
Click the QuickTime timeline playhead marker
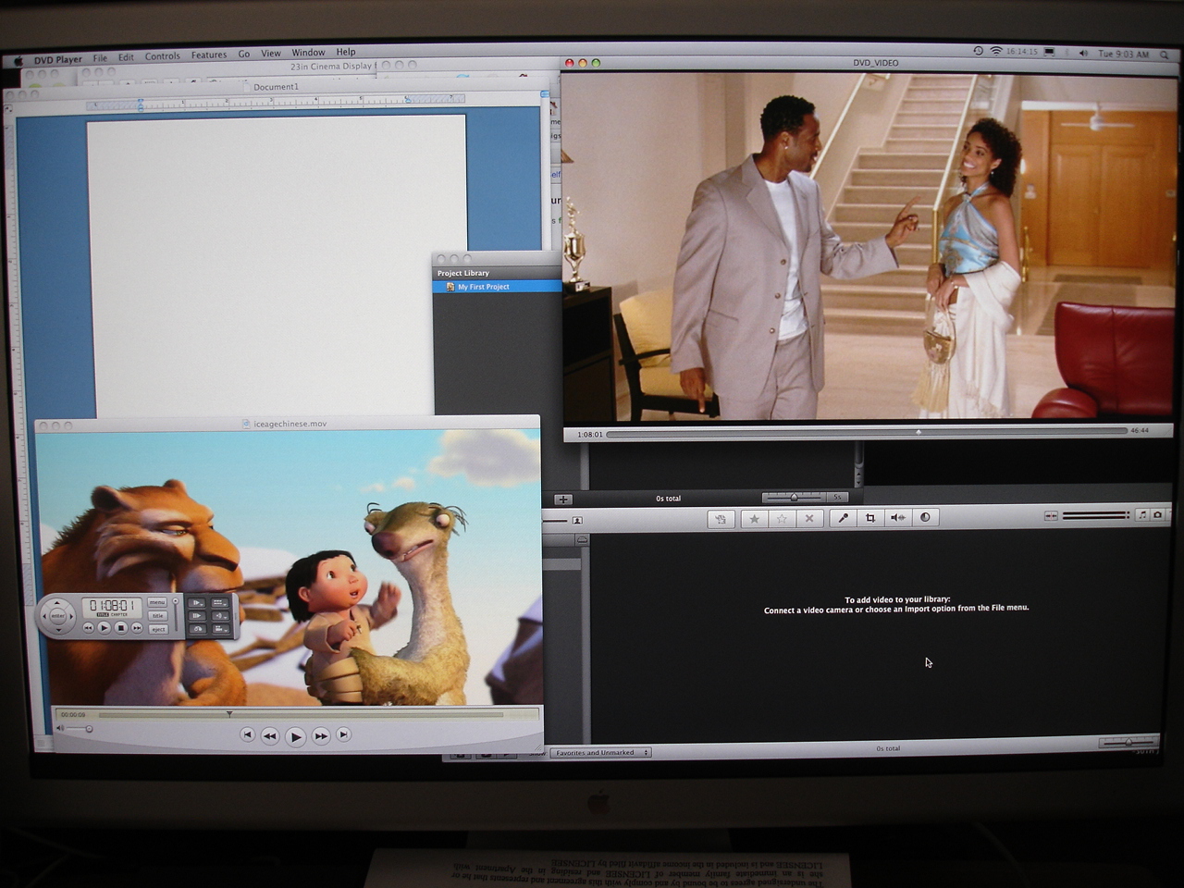coord(229,714)
